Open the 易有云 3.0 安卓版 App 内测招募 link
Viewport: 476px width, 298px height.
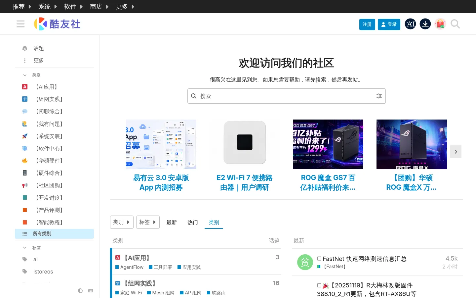[161, 183]
